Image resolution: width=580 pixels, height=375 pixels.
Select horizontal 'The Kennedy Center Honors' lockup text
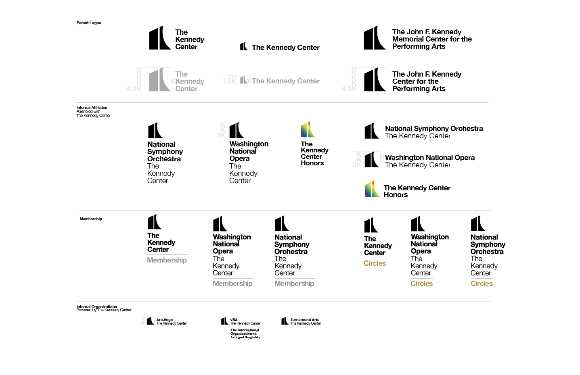click(417, 191)
